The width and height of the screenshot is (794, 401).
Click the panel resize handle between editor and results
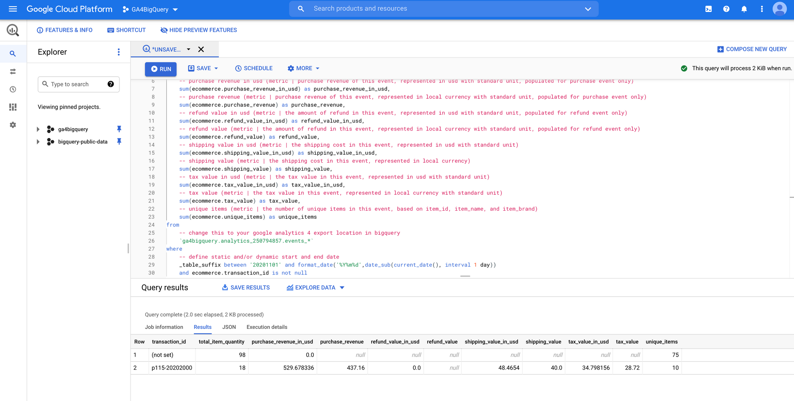[465, 276]
